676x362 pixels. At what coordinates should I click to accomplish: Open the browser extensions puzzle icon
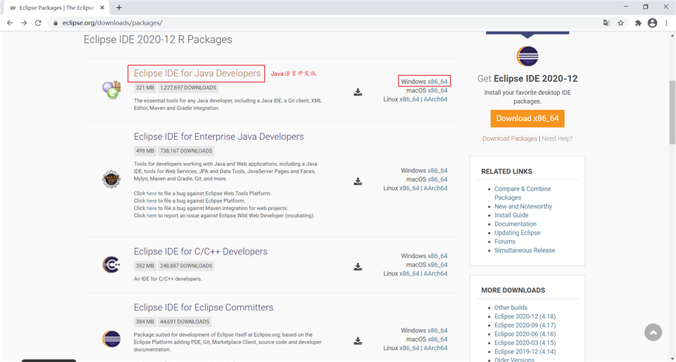(x=638, y=22)
